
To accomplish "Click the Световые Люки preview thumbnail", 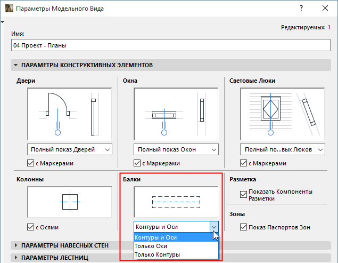I will click(x=283, y=114).
